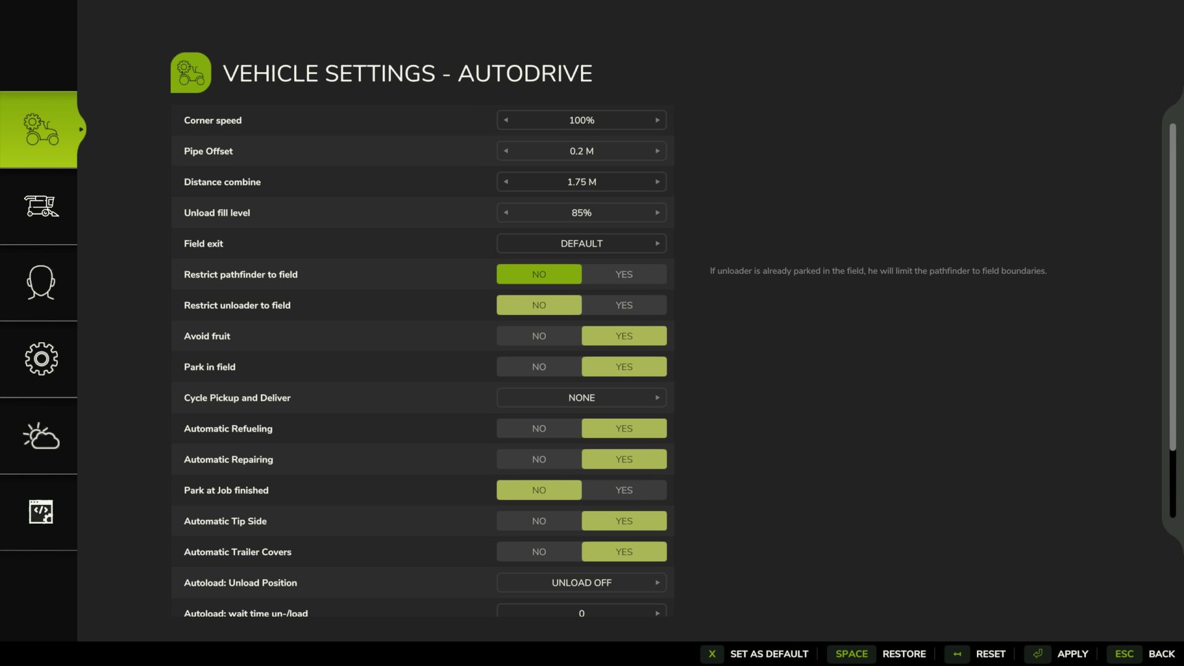The image size is (1184, 666).
Task: Open the sun and cloud weather sidebar tab
Action: (x=41, y=435)
